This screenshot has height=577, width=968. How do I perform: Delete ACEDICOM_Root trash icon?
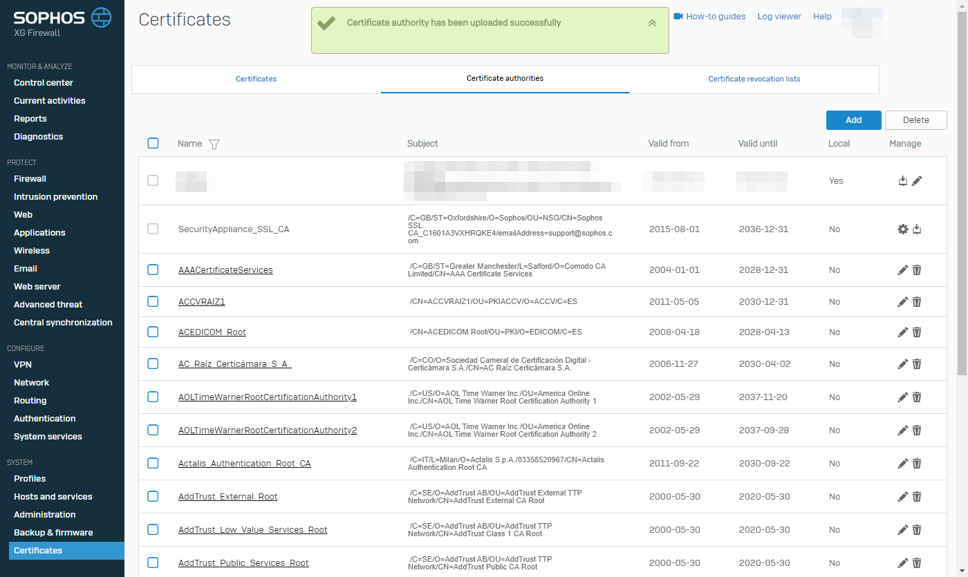(917, 332)
